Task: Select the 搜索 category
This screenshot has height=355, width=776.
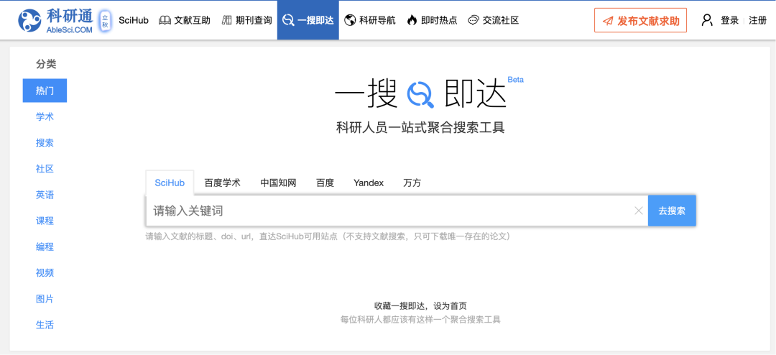Action: [45, 142]
